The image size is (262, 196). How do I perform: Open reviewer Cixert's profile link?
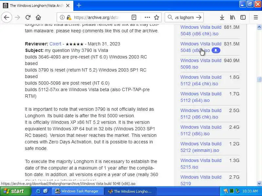click(55, 44)
